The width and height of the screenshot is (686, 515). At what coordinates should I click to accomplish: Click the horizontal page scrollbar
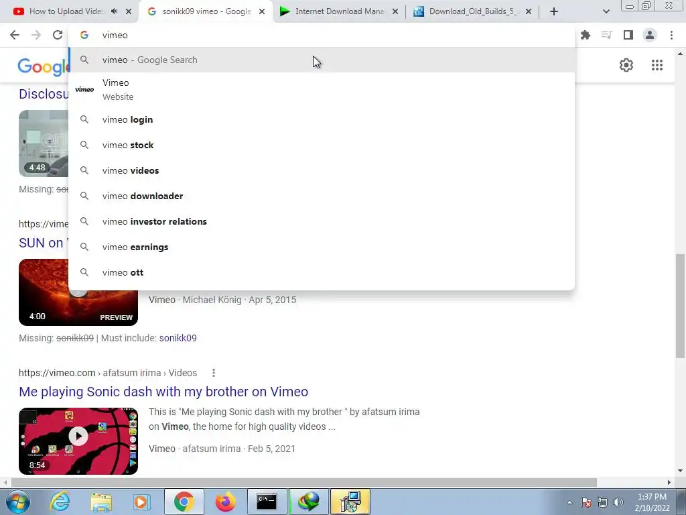pyautogui.click(x=304, y=482)
